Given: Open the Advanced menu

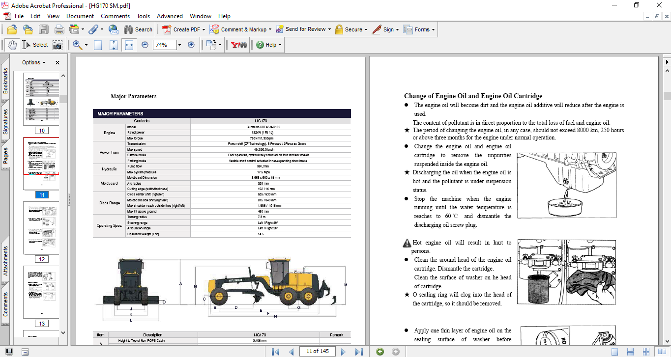Looking at the screenshot, I should point(170,16).
